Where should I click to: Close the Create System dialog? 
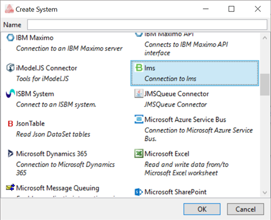258,9
